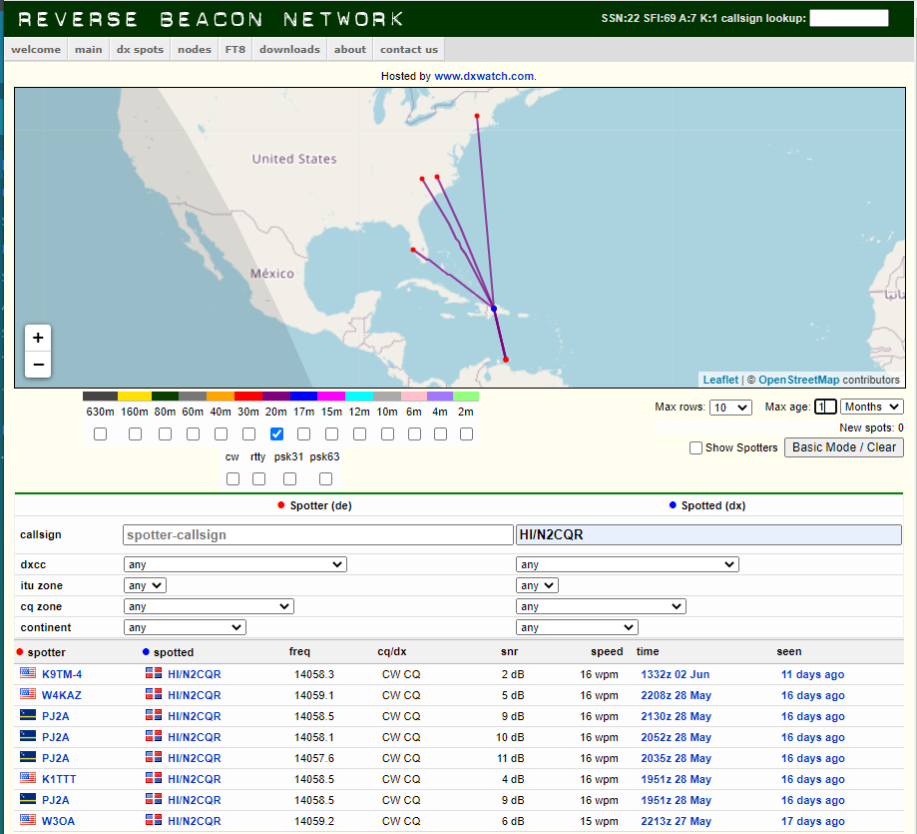Click the spotter-callsign input field
The image size is (917, 834).
[x=317, y=534]
